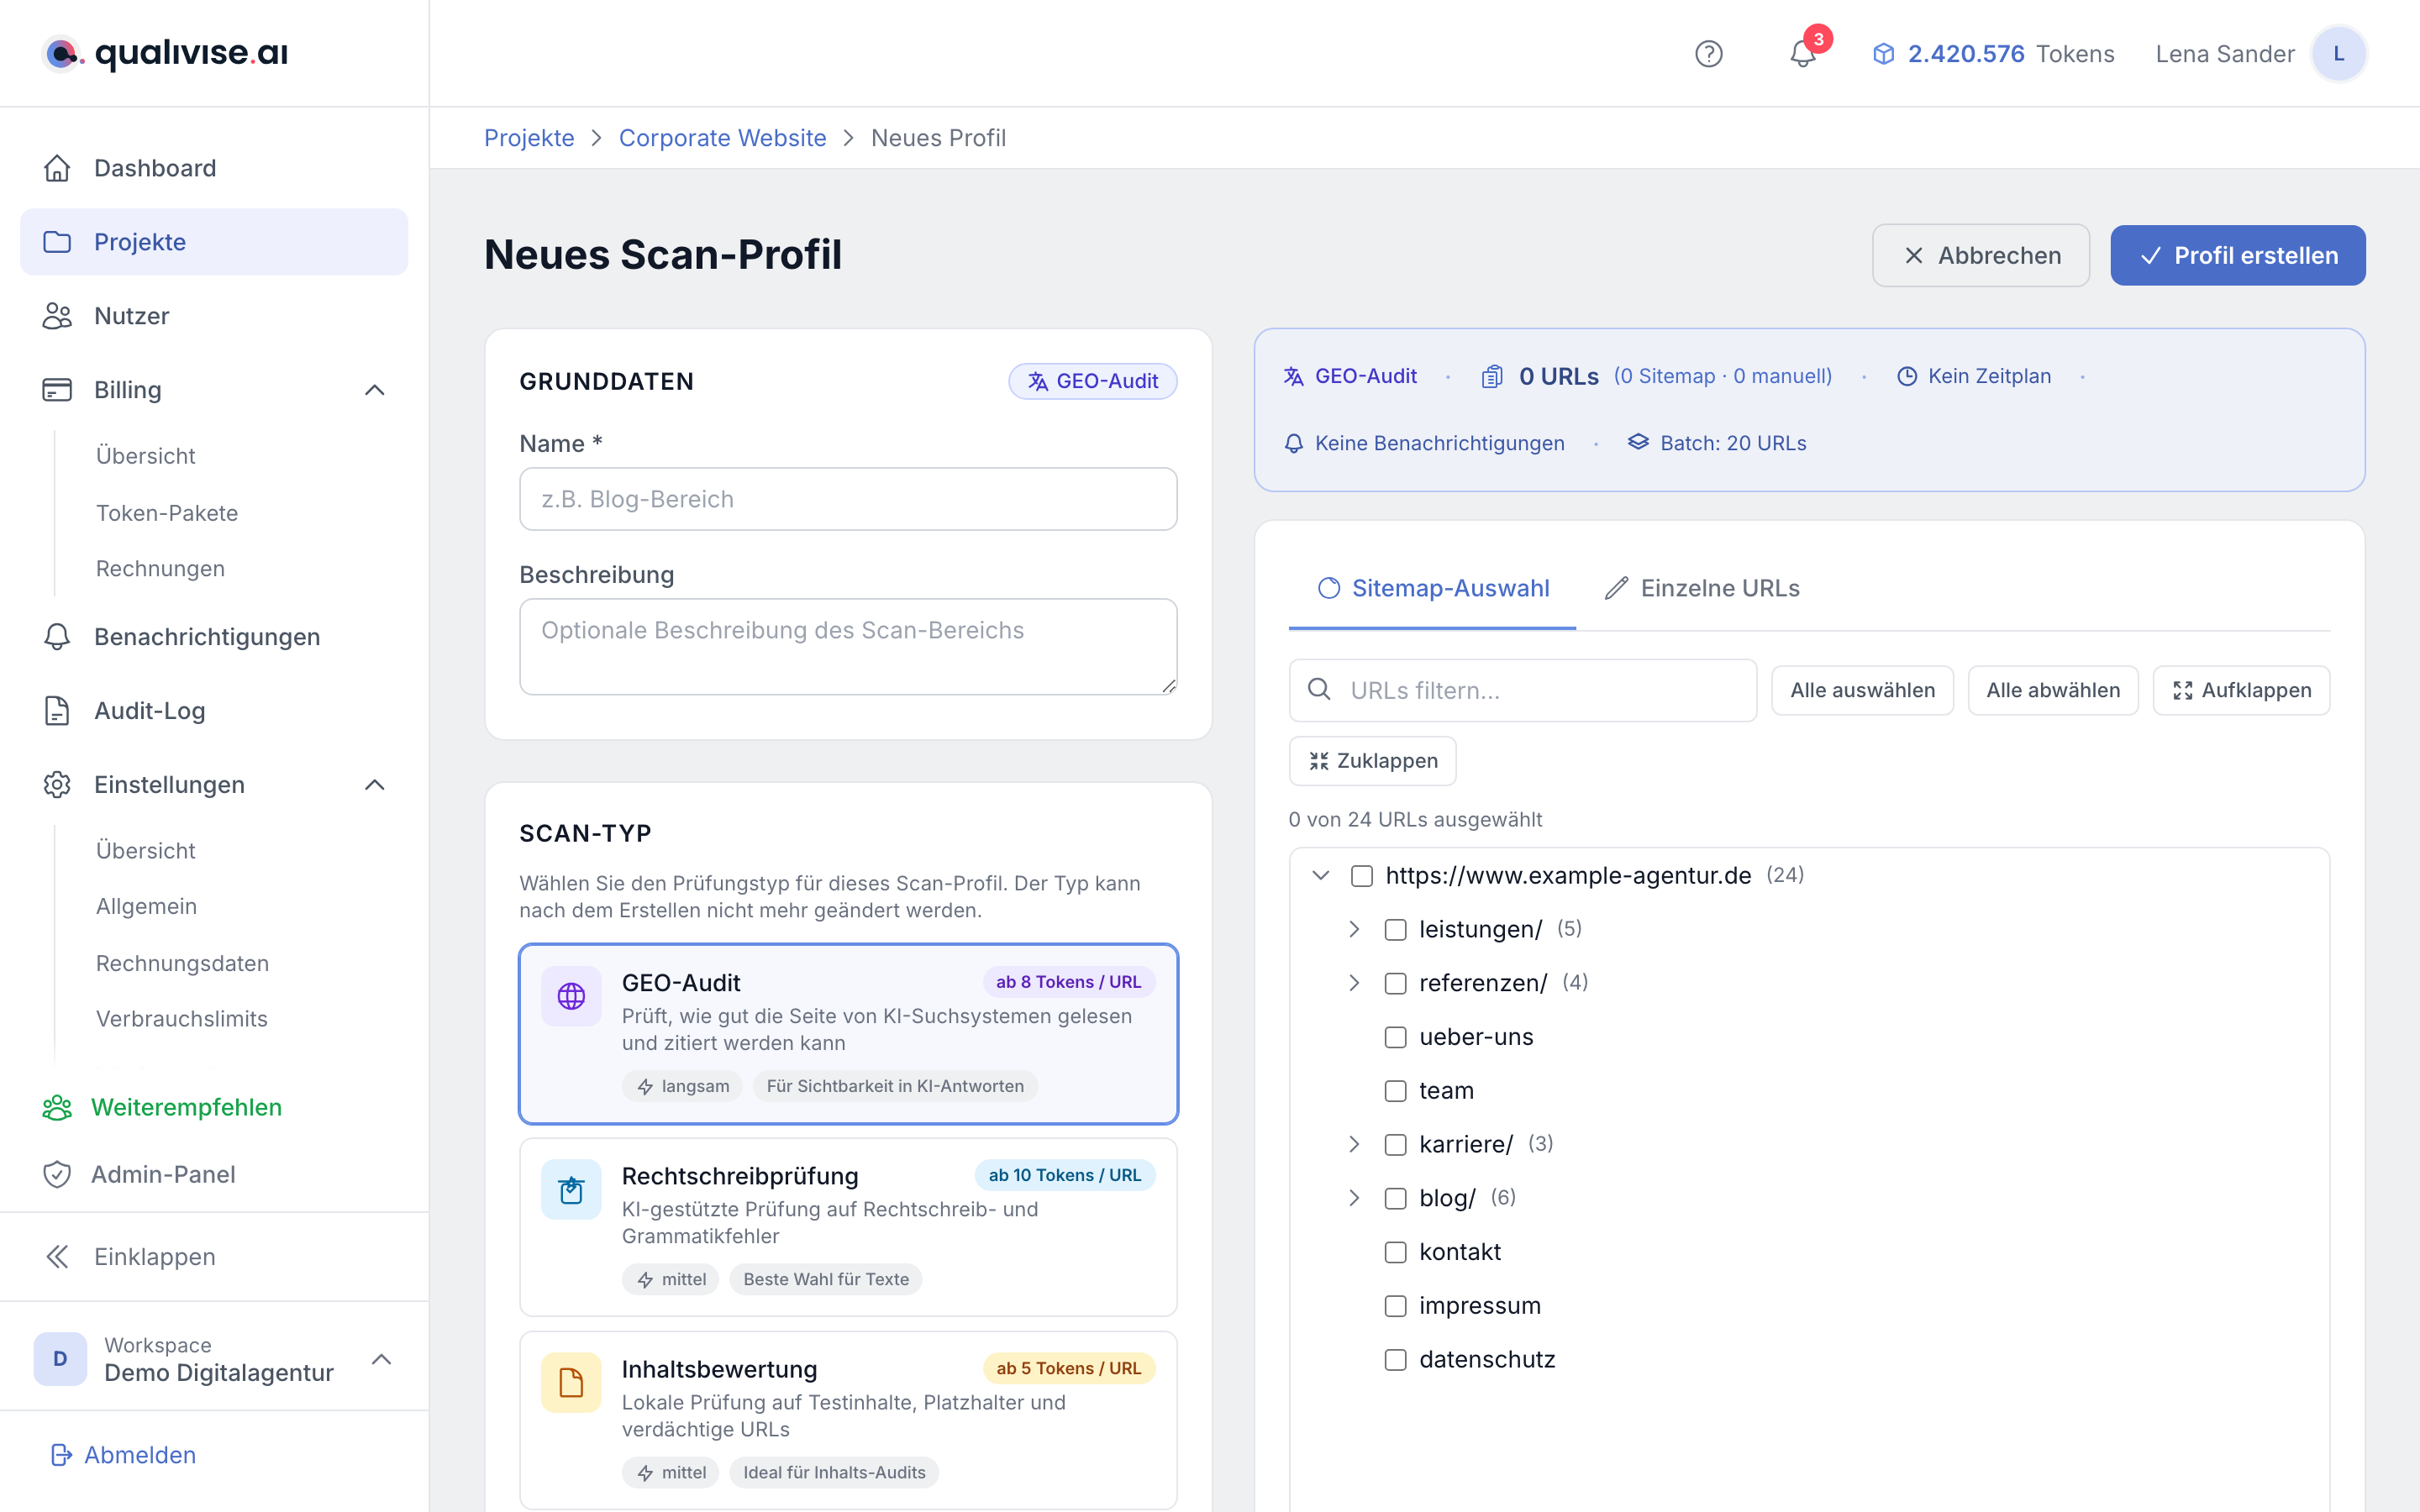Switch to the Einzelne URLs tab
This screenshot has height=1512, width=2420.
pyautogui.click(x=1702, y=588)
